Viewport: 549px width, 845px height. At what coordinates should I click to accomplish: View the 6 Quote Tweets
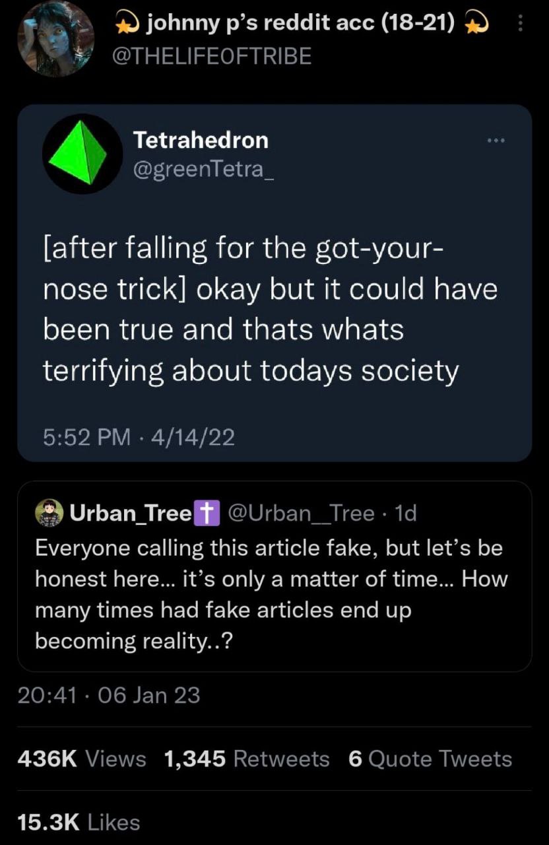430,759
